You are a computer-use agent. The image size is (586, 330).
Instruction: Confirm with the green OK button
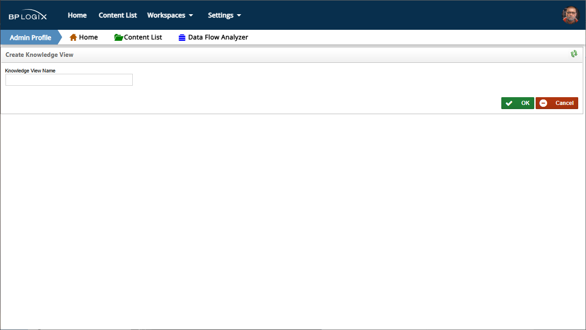point(518,103)
